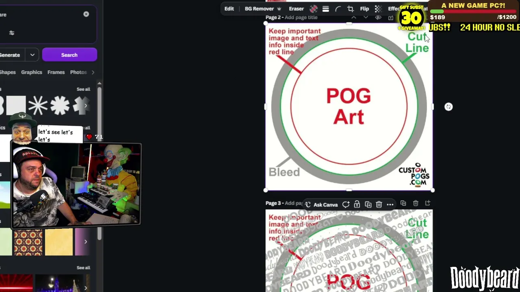Switch to the Frames tab
The image size is (520, 292).
[56, 72]
